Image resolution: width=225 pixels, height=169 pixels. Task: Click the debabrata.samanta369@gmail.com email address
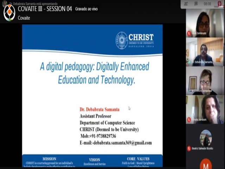[123, 143]
